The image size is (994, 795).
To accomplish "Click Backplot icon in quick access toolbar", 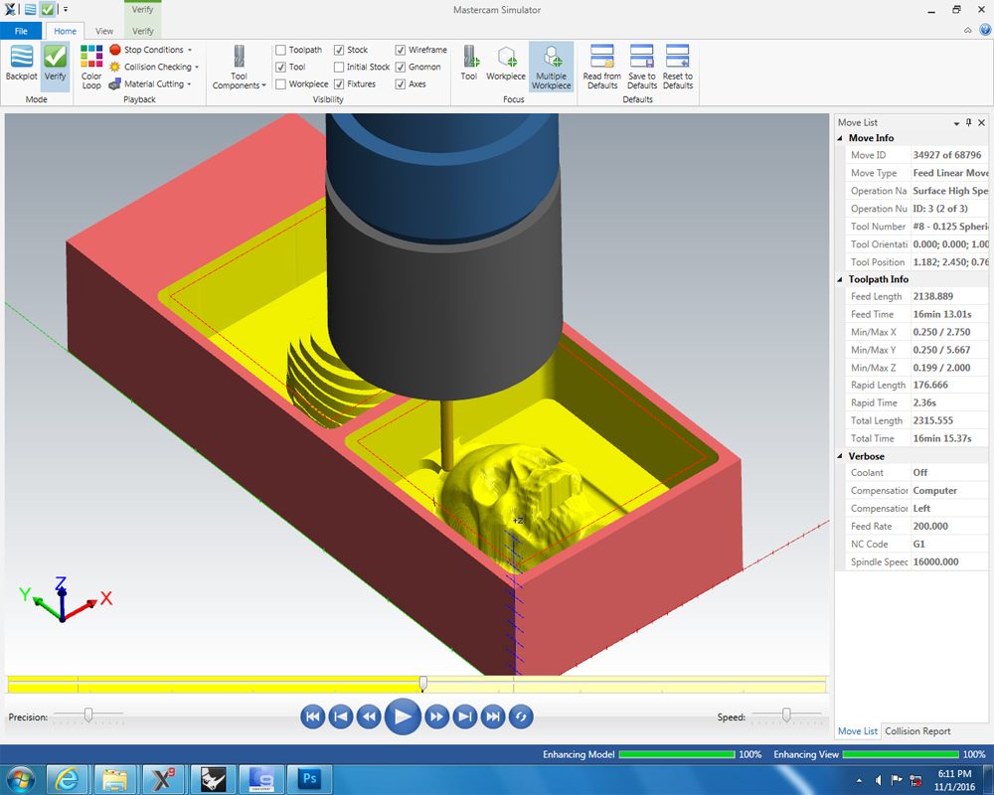I will click(30, 10).
